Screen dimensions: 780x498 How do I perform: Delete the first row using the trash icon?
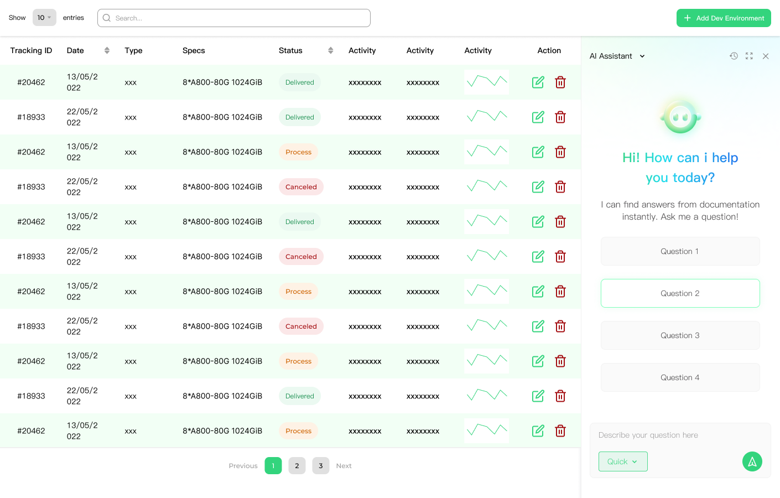tap(560, 82)
